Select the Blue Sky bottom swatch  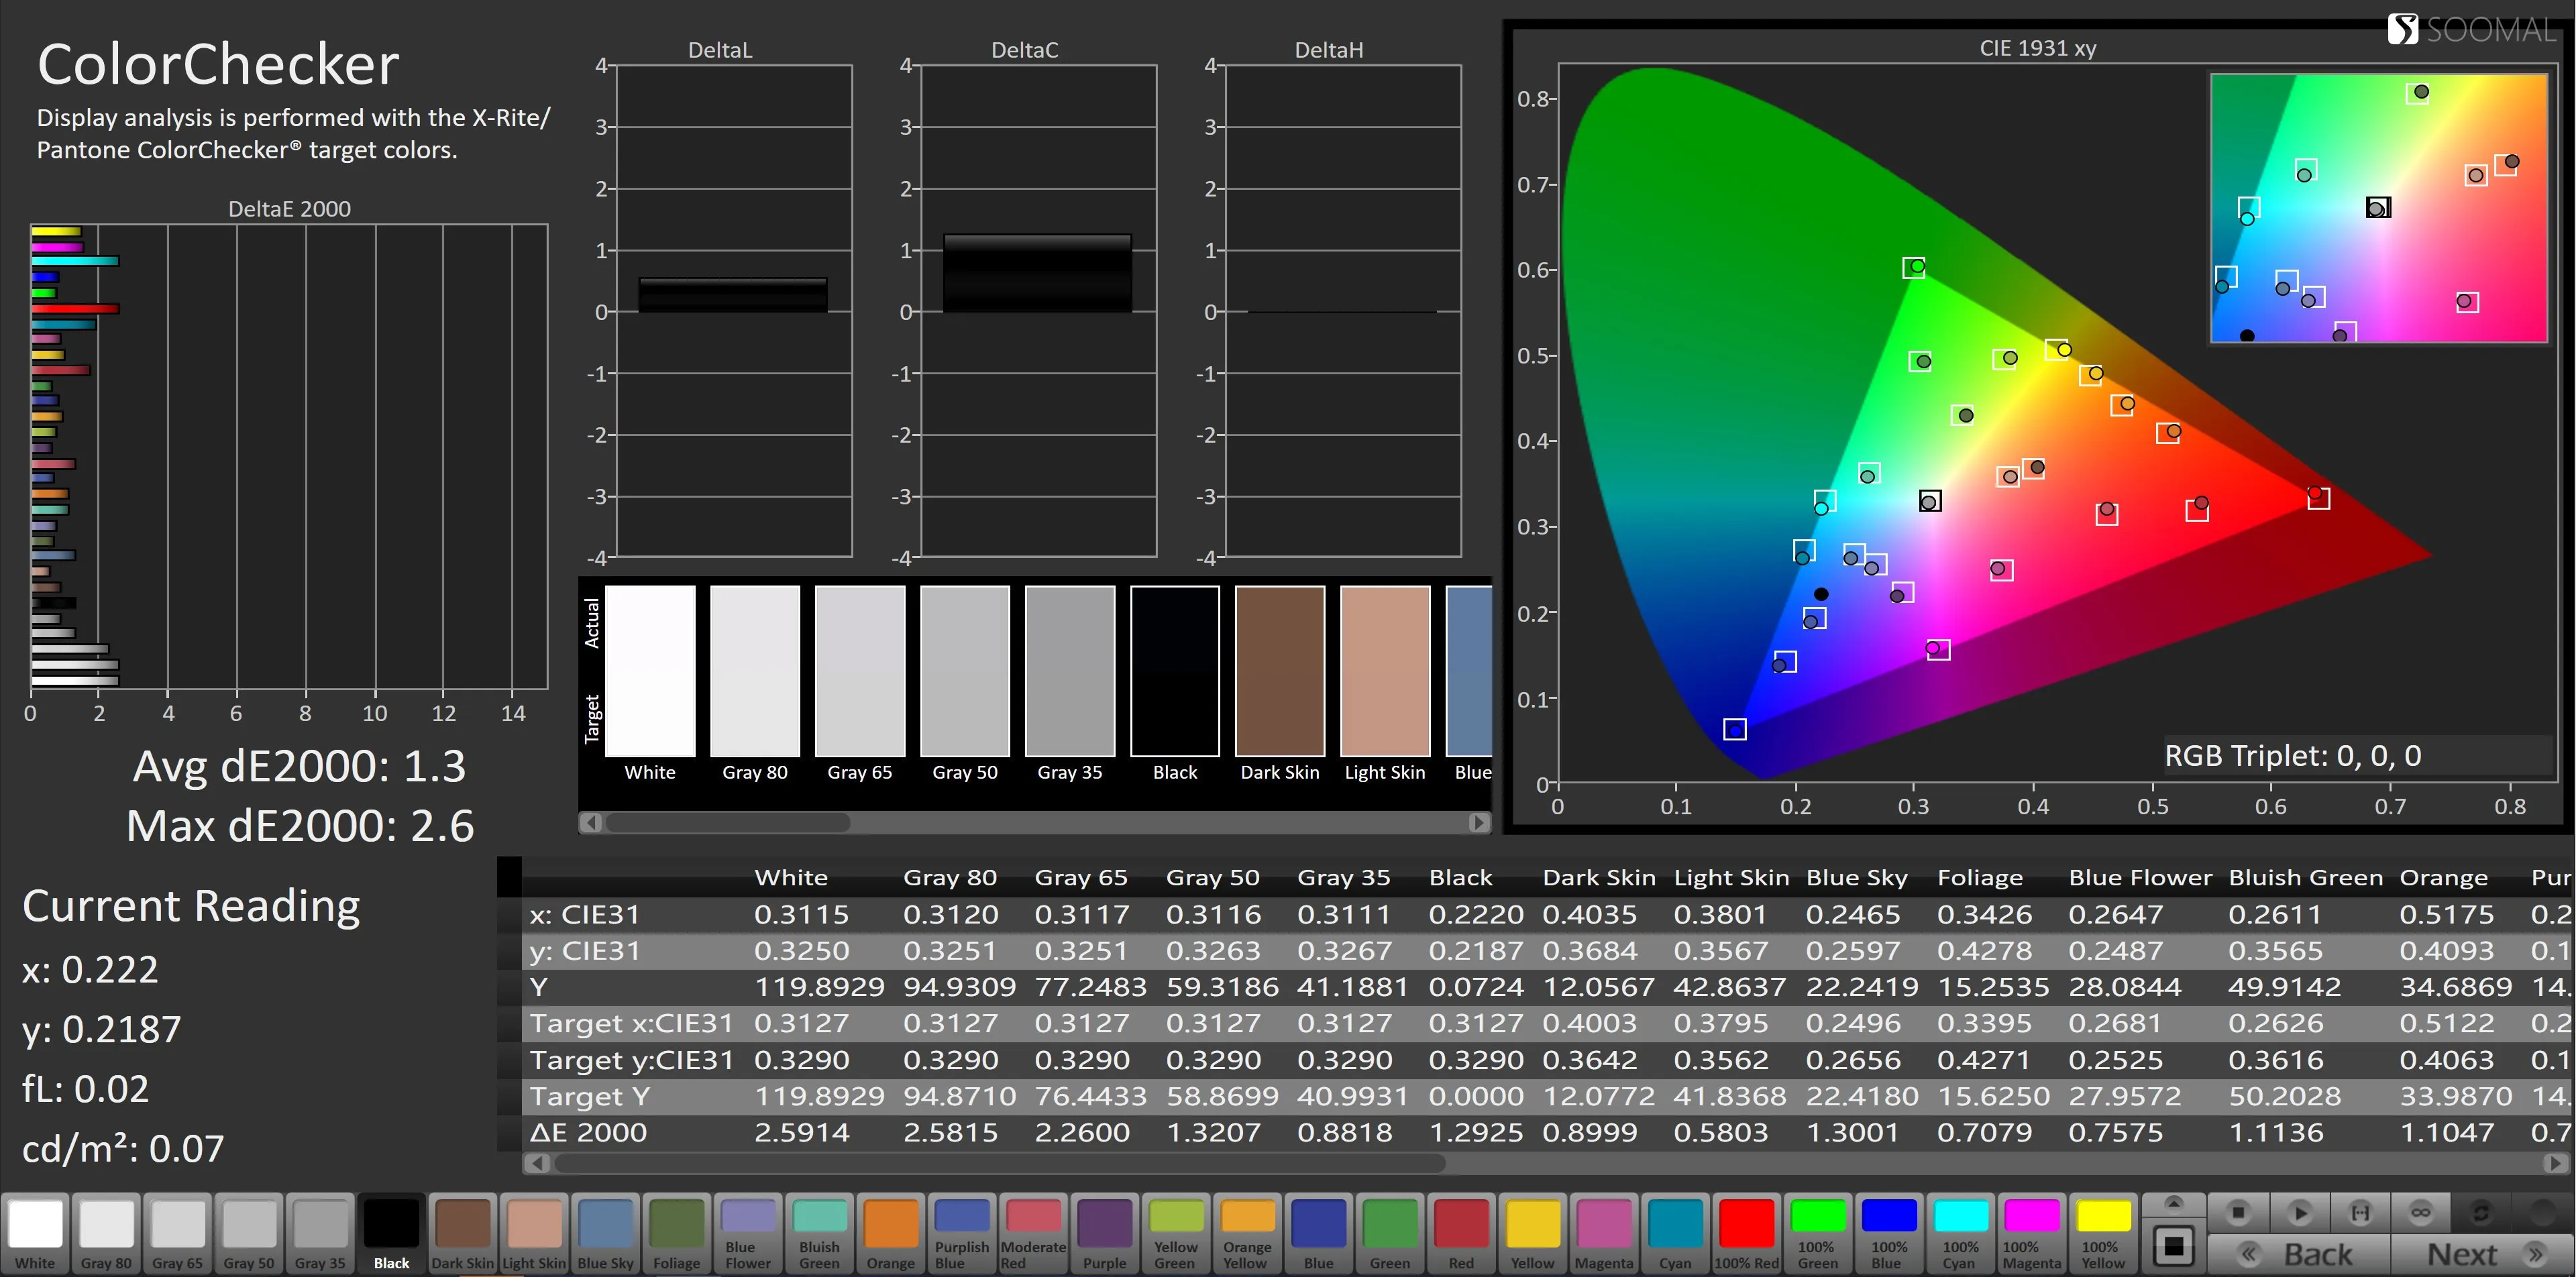click(605, 1233)
